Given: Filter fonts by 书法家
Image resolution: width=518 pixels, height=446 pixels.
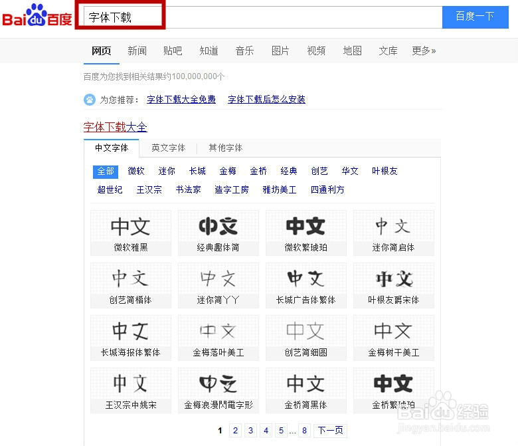Looking at the screenshot, I should coord(189,190).
